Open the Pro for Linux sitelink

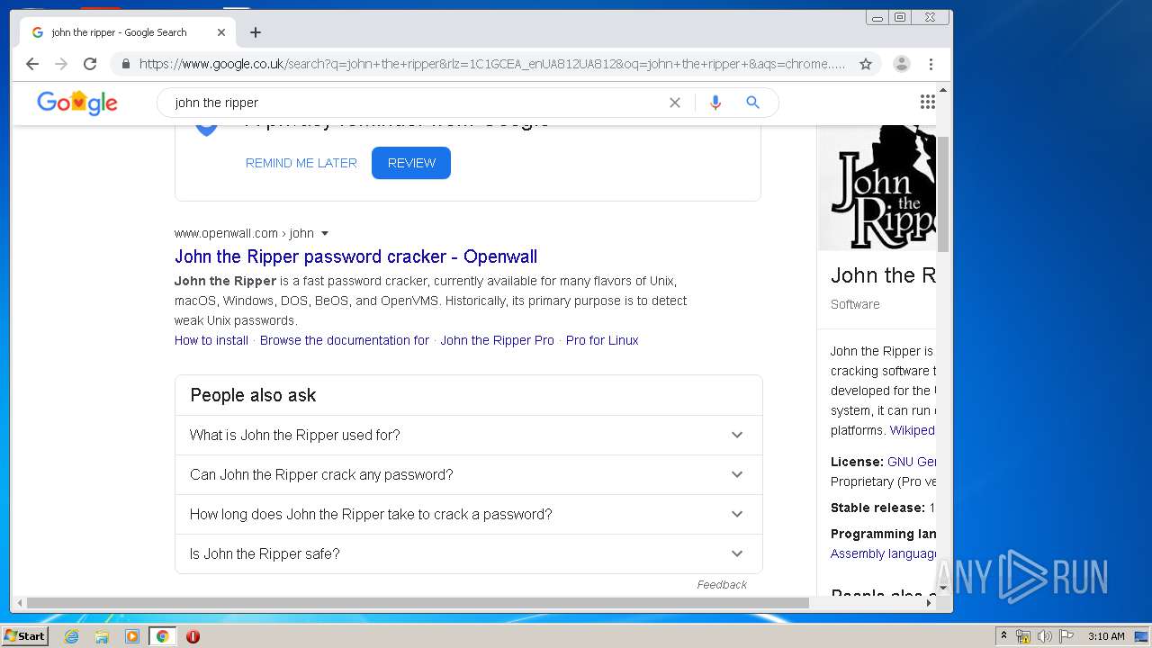pyautogui.click(x=602, y=340)
